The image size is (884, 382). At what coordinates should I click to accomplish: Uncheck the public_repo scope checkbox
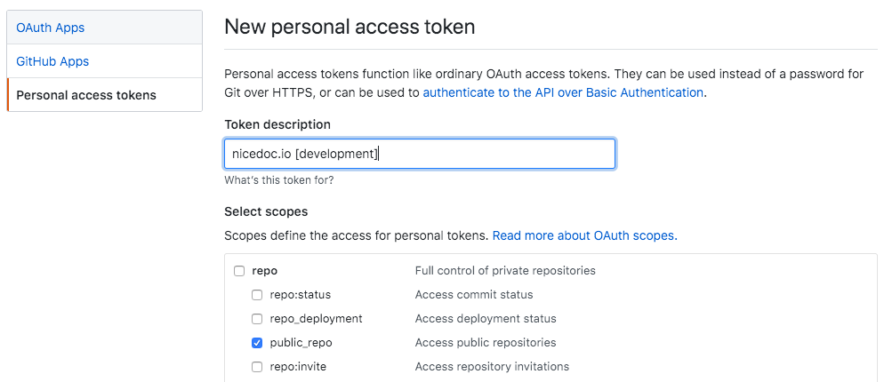click(257, 343)
